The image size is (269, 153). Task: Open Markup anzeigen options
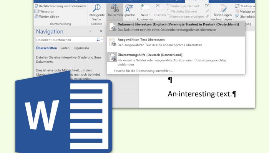click(x=245, y=11)
